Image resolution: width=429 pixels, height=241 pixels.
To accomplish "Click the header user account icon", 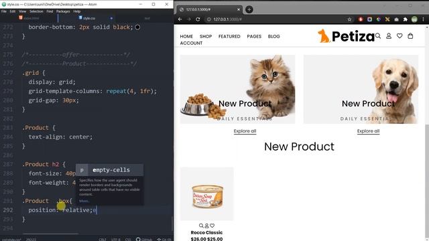I will (389, 35).
